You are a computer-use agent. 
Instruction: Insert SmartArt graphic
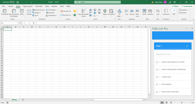point(50,13)
